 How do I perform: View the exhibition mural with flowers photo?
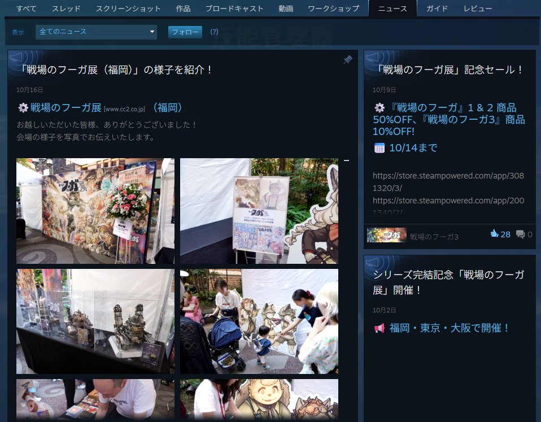(x=95, y=211)
